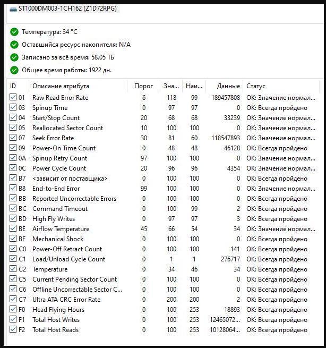Toggle checkbox for 07 Seek Error Rate
This screenshot has height=348, width=326.
click(13, 138)
